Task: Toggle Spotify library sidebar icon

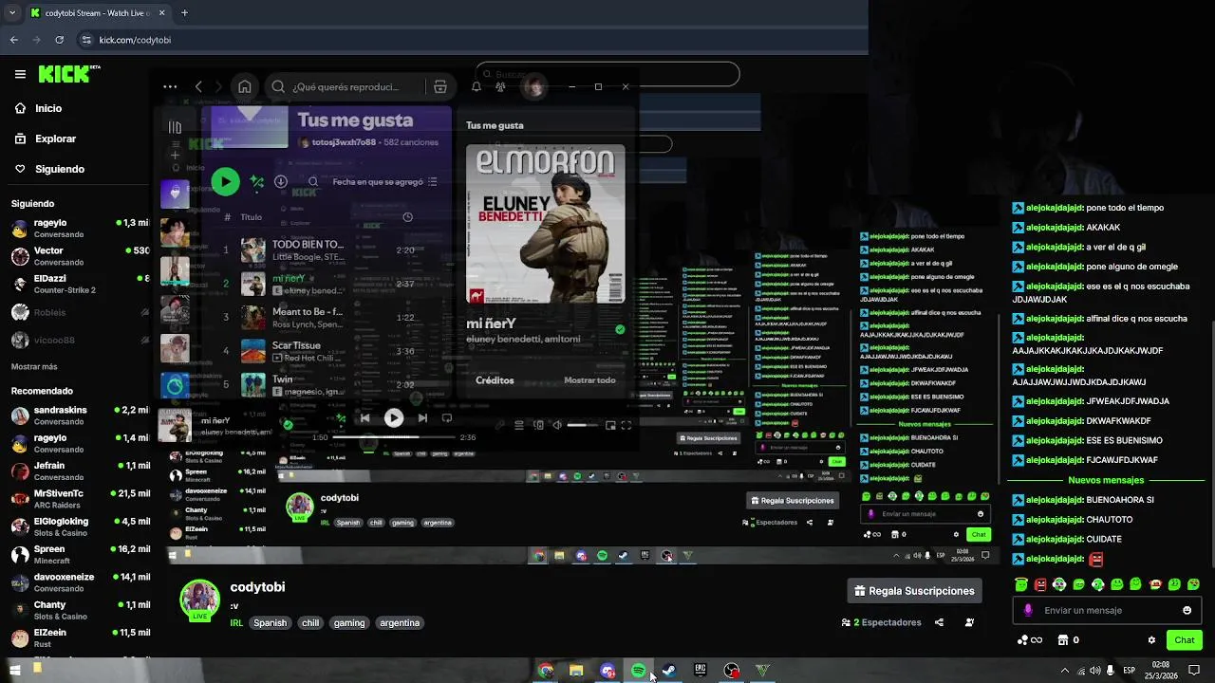Action: 175,127
